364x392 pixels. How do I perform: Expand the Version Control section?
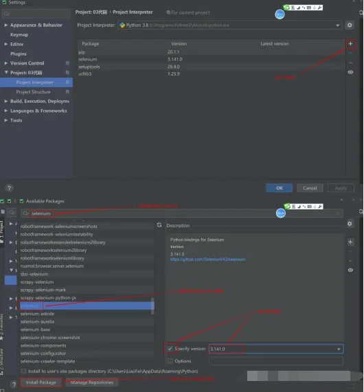[5, 63]
